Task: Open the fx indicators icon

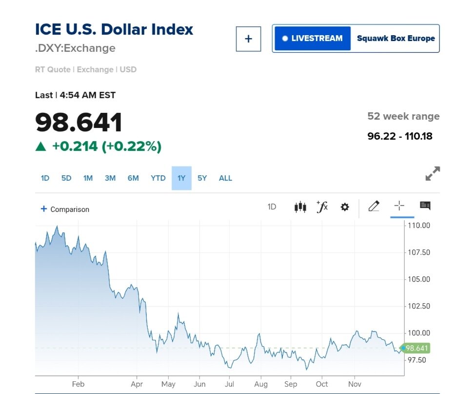Action: [322, 207]
